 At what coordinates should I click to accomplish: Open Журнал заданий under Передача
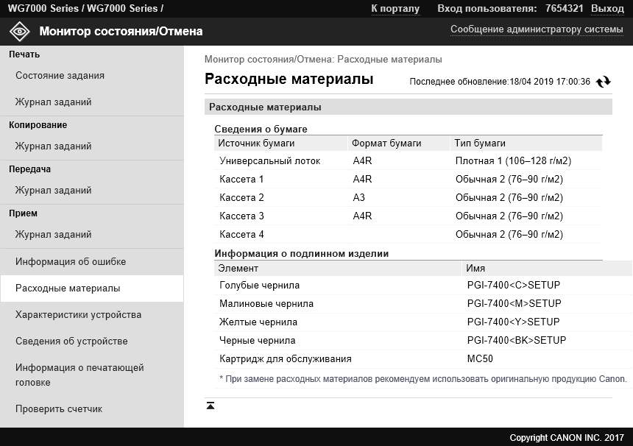click(x=54, y=191)
